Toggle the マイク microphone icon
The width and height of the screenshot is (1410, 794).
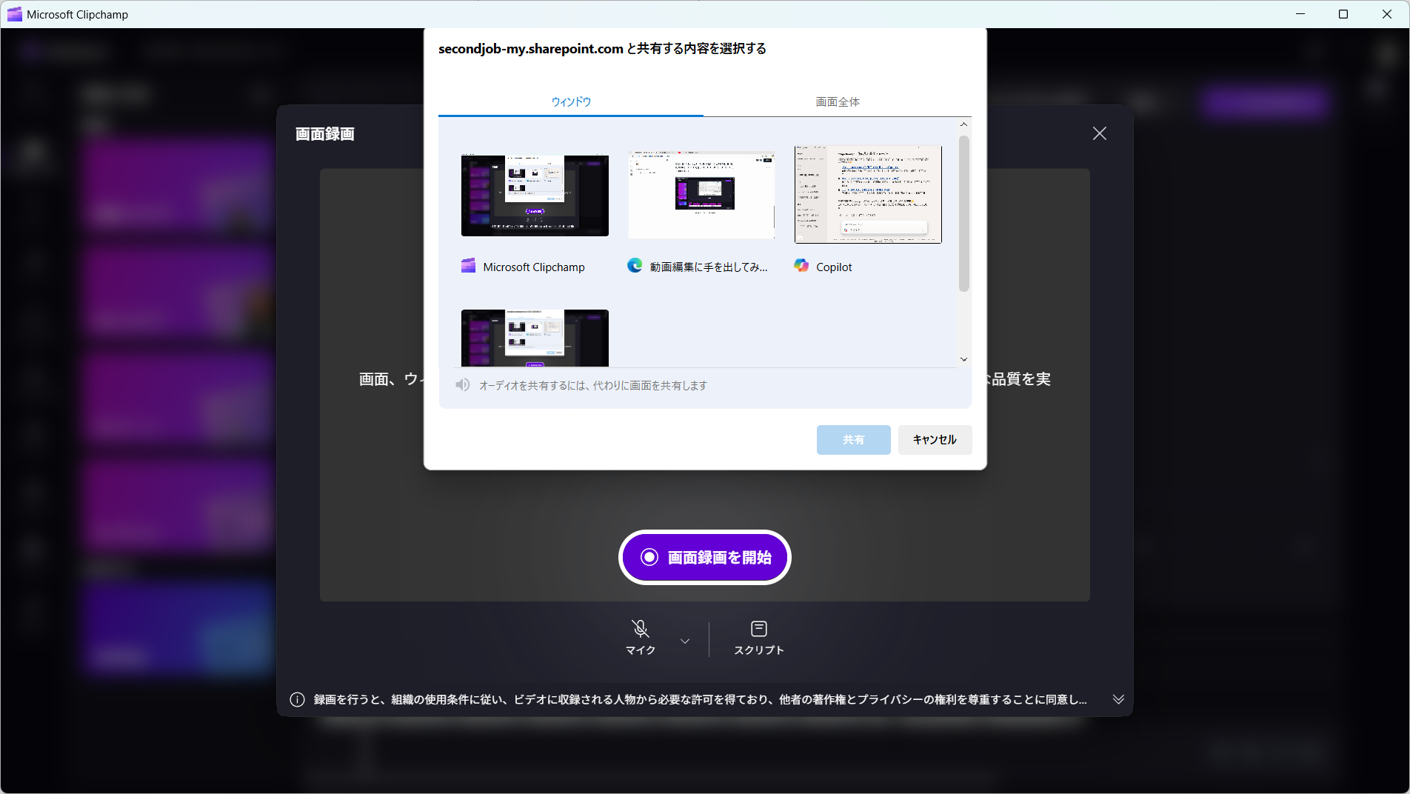pyautogui.click(x=641, y=629)
